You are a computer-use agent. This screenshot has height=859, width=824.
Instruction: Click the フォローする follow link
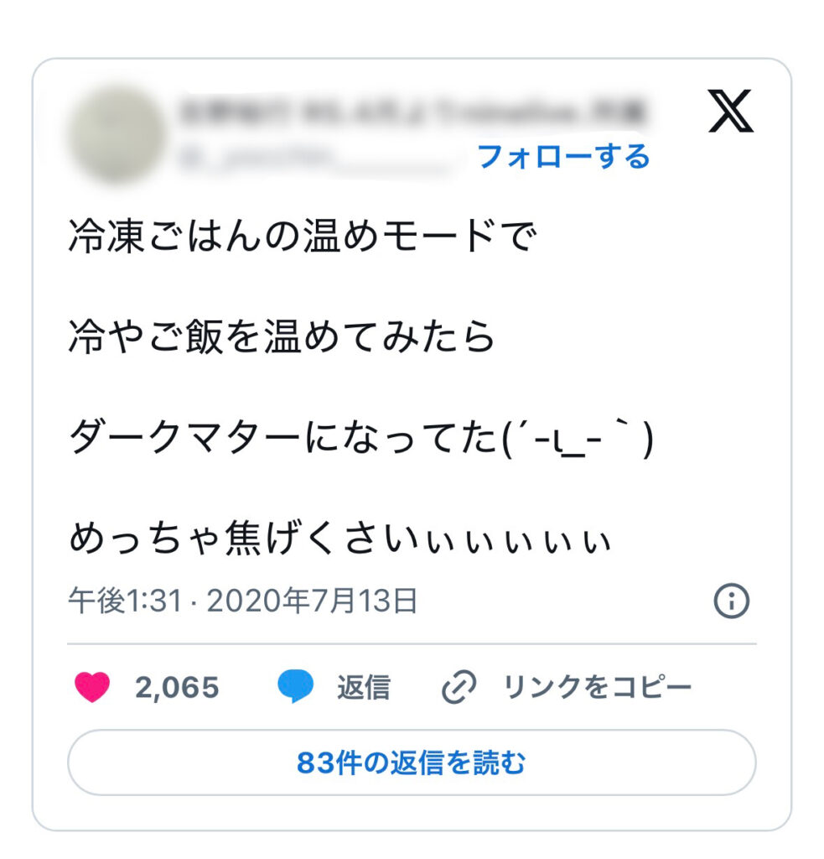tap(563, 156)
